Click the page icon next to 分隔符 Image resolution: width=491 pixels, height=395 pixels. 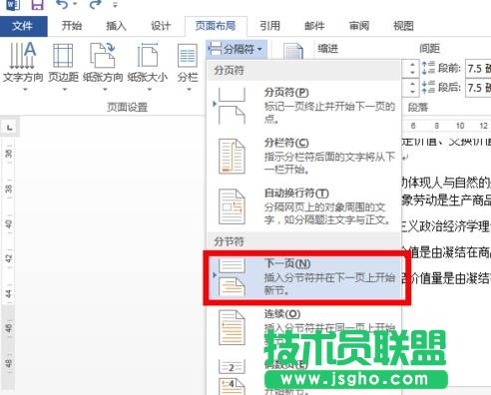click(292, 52)
